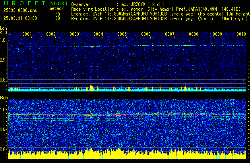Click the 'Lch' channel label
The width and height of the screenshot is (250, 163).
[4, 28]
